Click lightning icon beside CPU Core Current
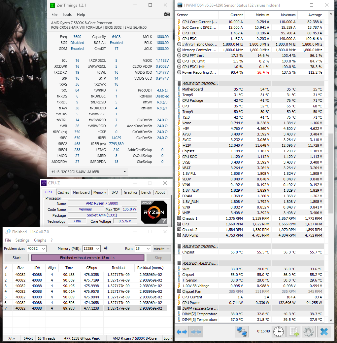Viewport: 337px width, 343px height. coord(179,22)
